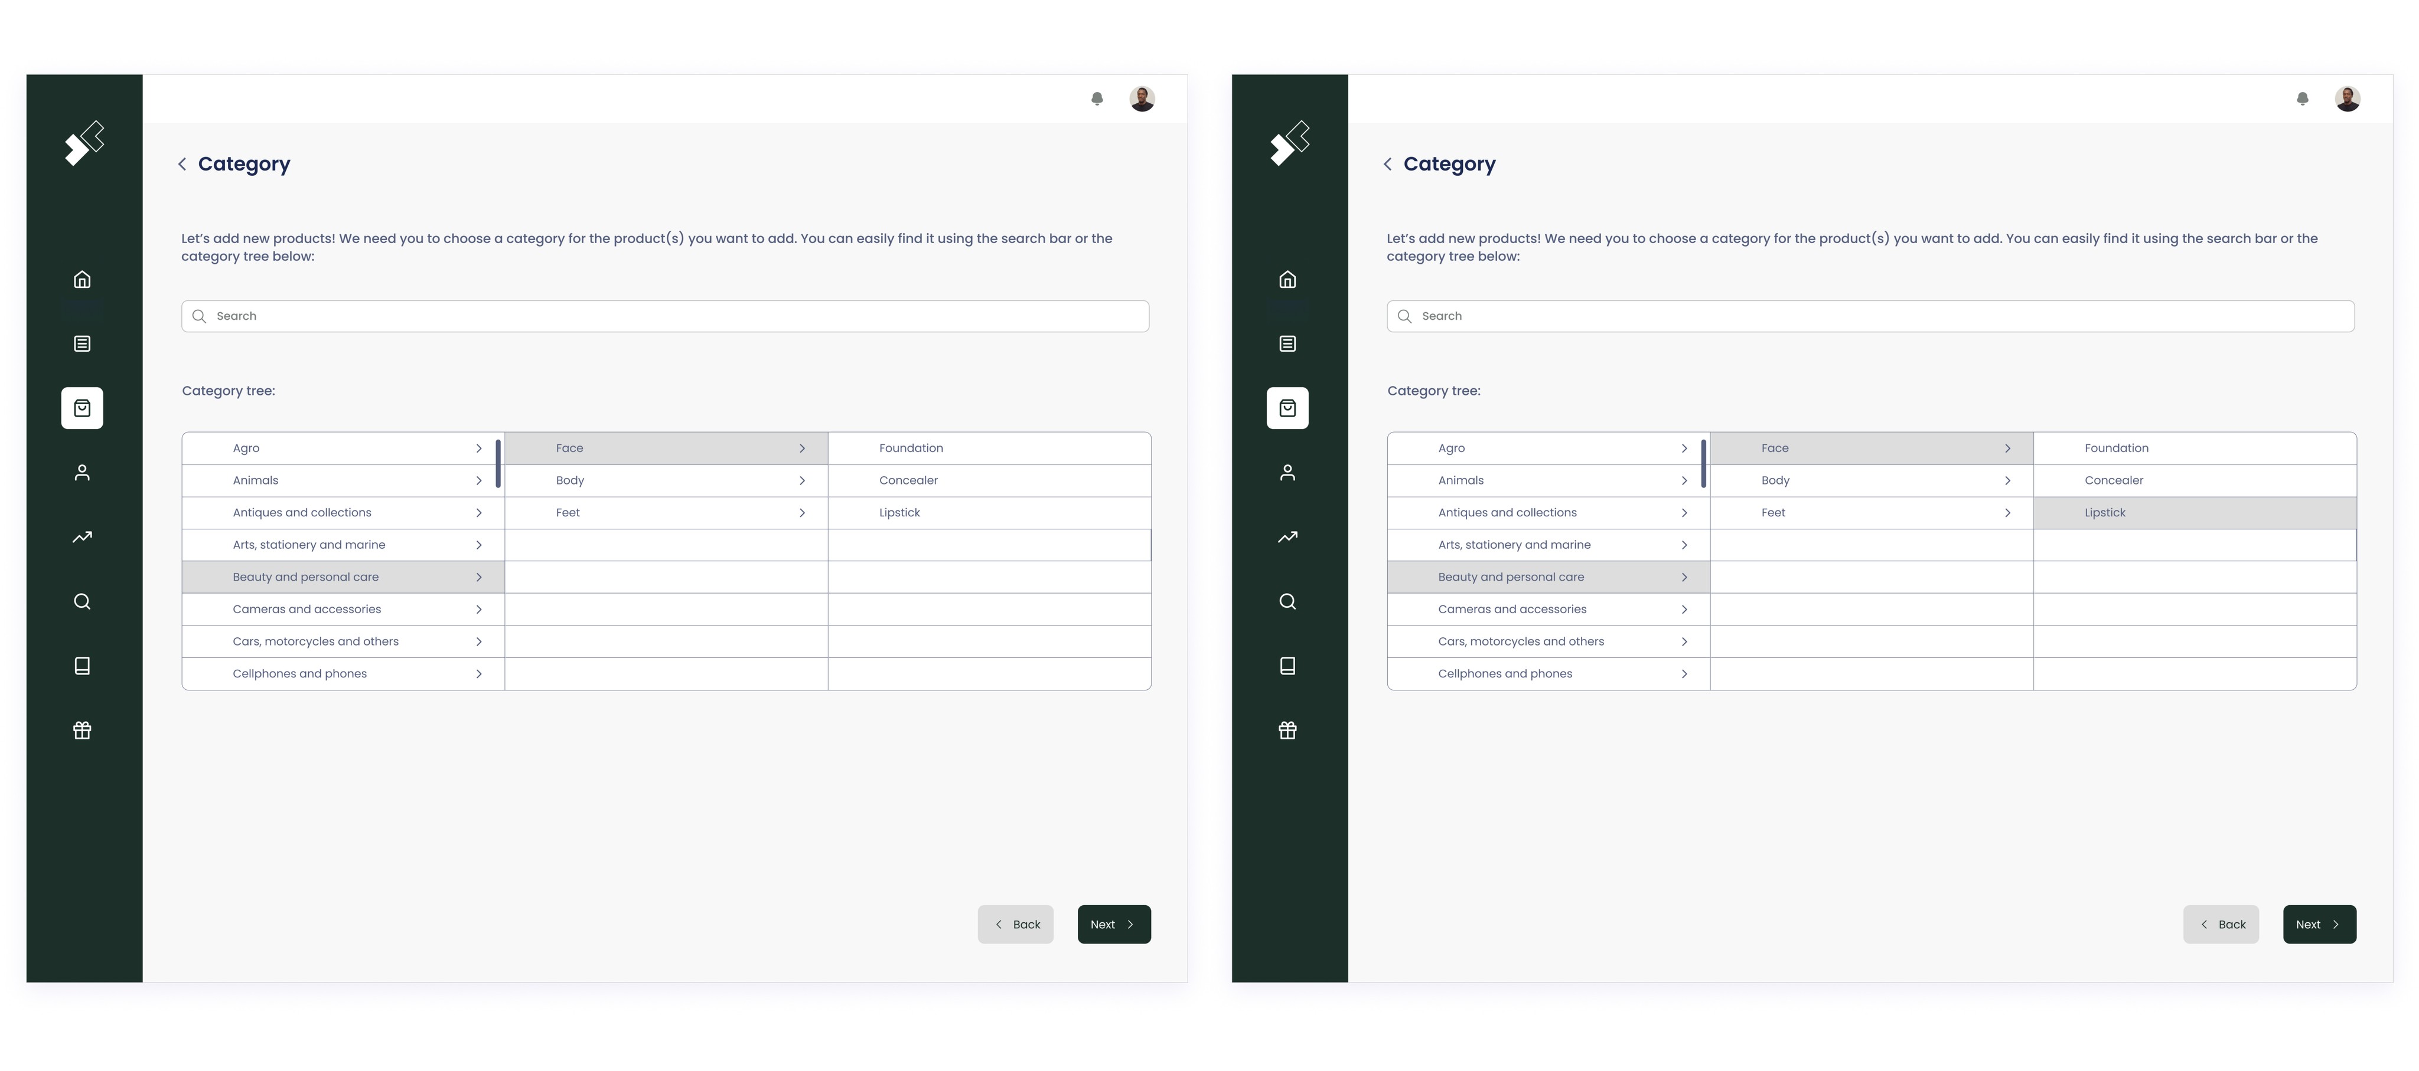Click the user profile icon in left mockup sidebar
The height and width of the screenshot is (1071, 2419).
tap(83, 472)
